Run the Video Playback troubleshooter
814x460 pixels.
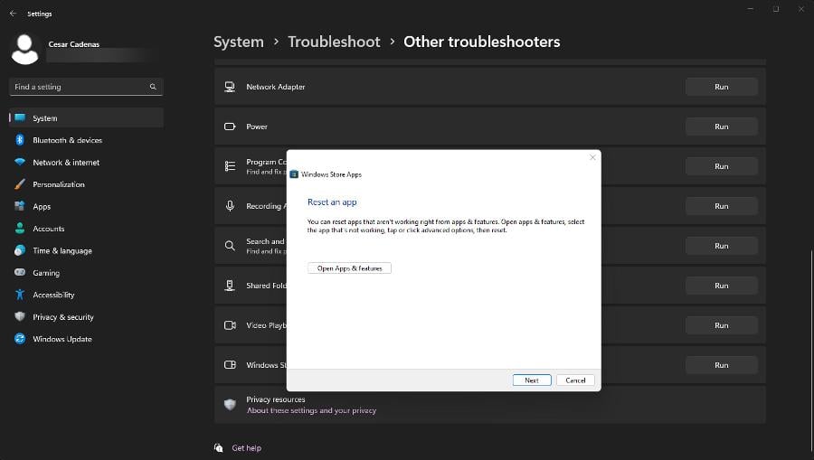pos(721,325)
